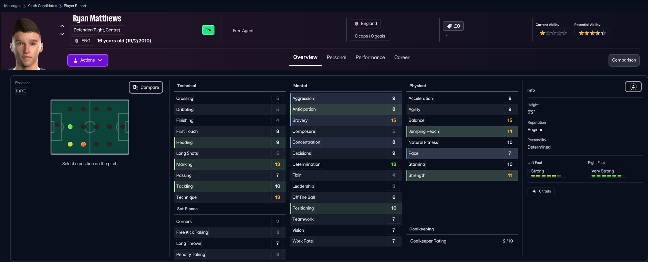Click the down chevron next to player photo
648x262 pixels.
(62, 34)
